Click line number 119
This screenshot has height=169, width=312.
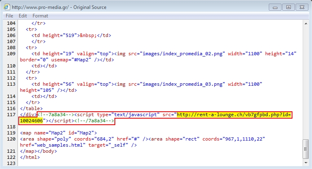pyautogui.click(x=11, y=133)
